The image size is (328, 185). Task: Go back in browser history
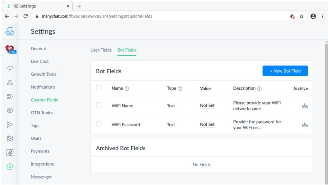pyautogui.click(x=7, y=16)
